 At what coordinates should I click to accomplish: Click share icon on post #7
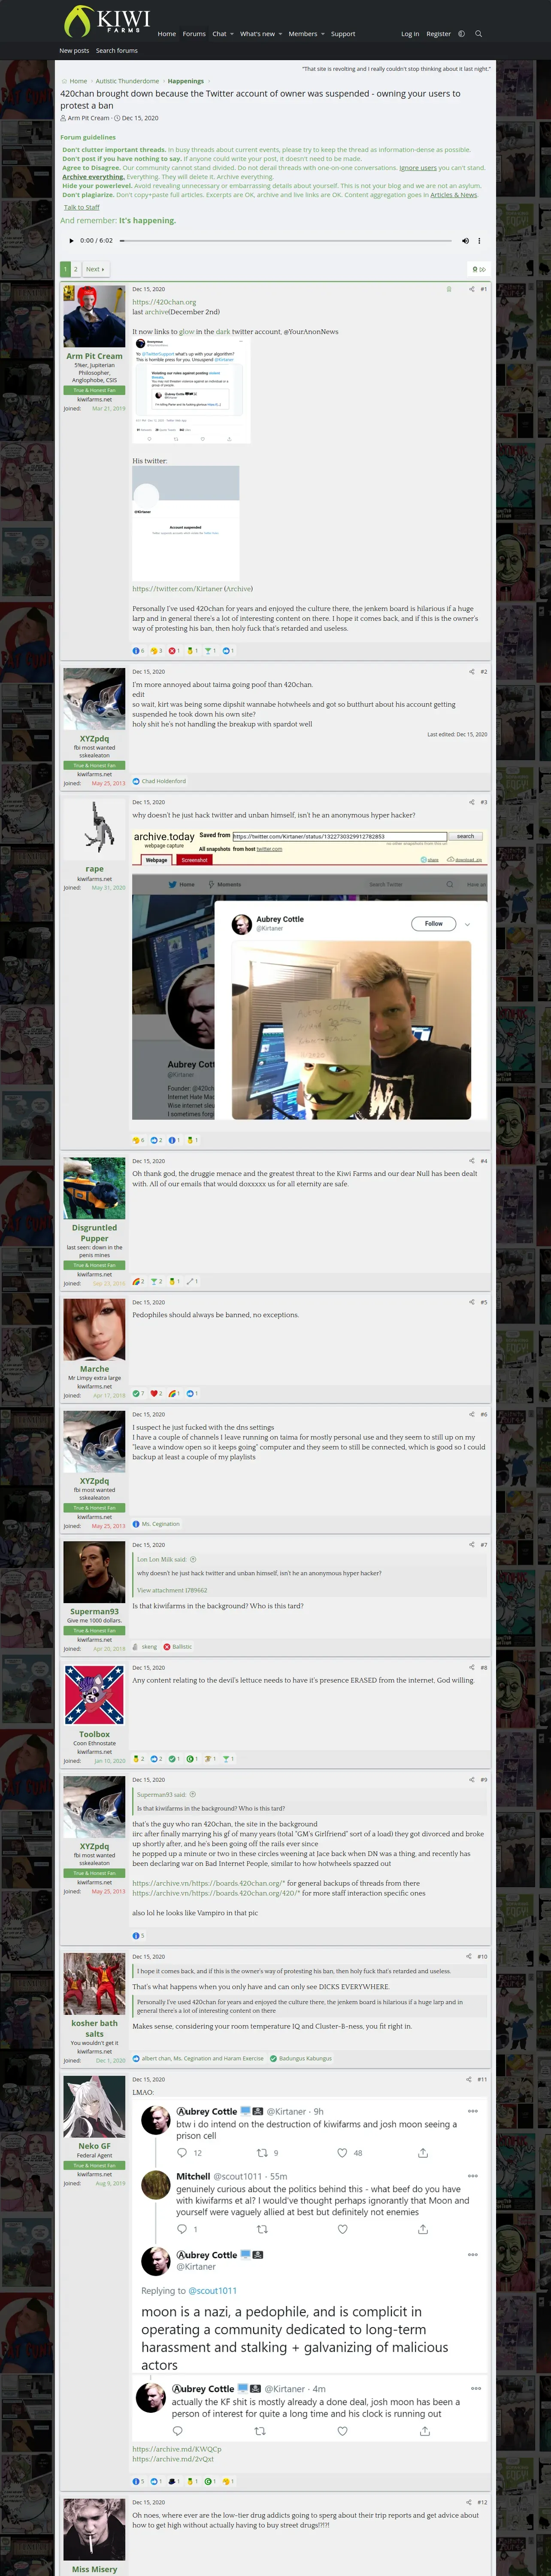[472, 1545]
